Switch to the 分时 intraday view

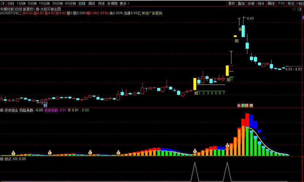click(10, 4)
